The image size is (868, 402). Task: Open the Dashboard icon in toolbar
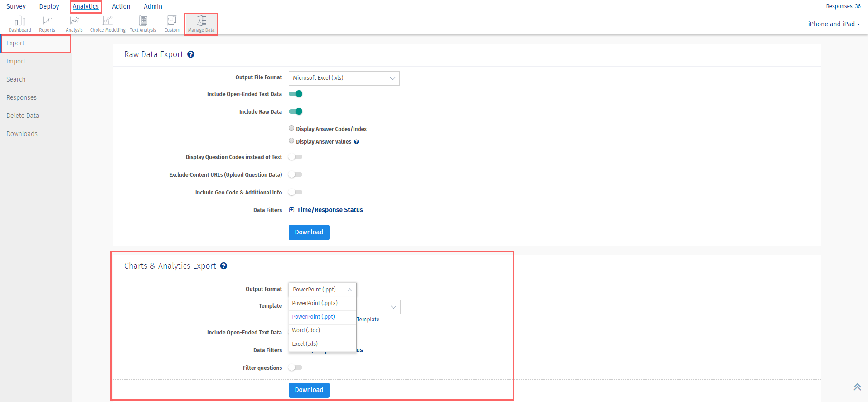(x=20, y=21)
